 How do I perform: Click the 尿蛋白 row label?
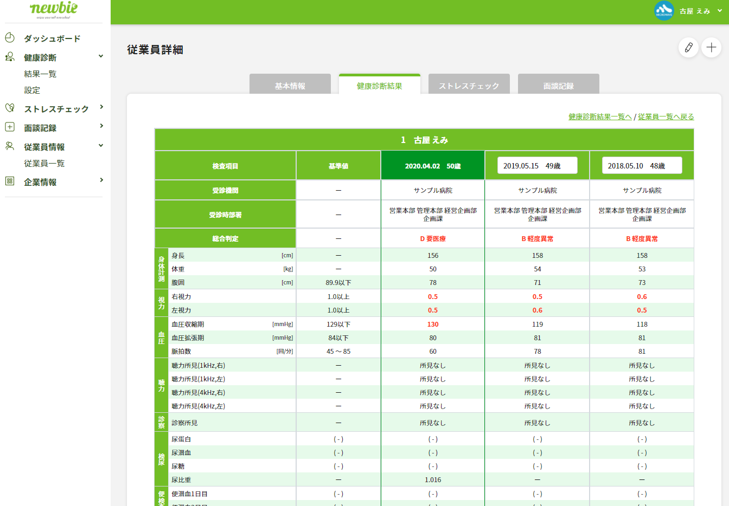click(181, 439)
